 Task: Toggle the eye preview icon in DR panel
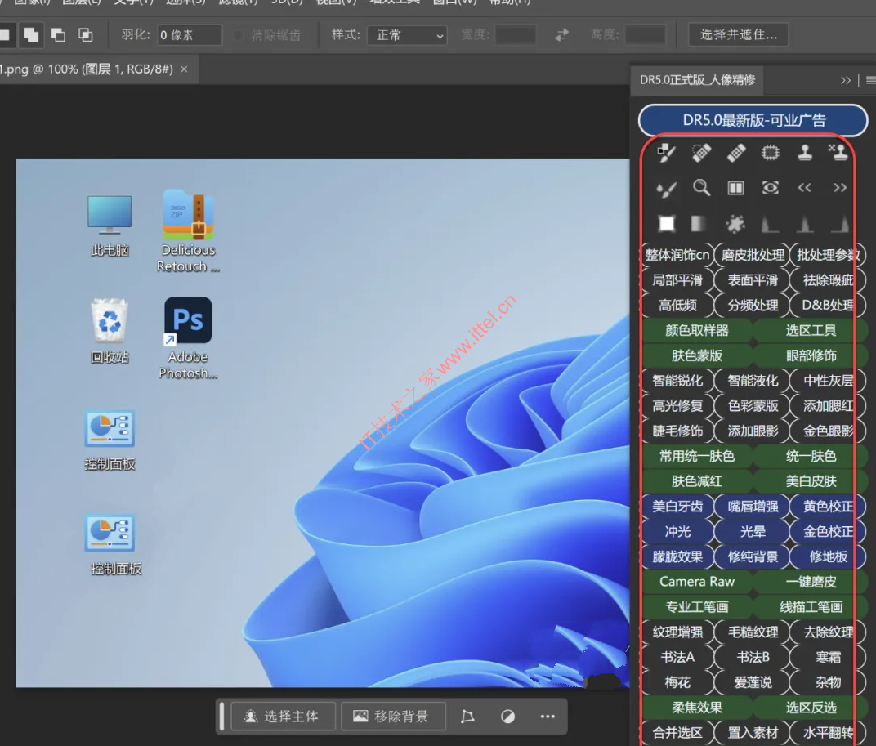(x=771, y=188)
